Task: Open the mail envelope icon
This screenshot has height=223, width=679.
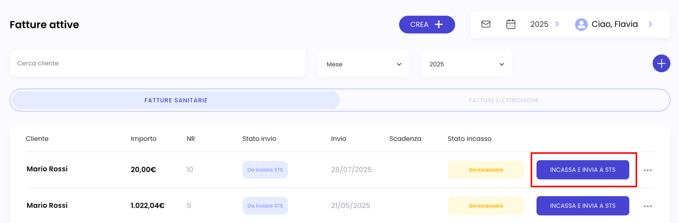Action: tap(486, 24)
